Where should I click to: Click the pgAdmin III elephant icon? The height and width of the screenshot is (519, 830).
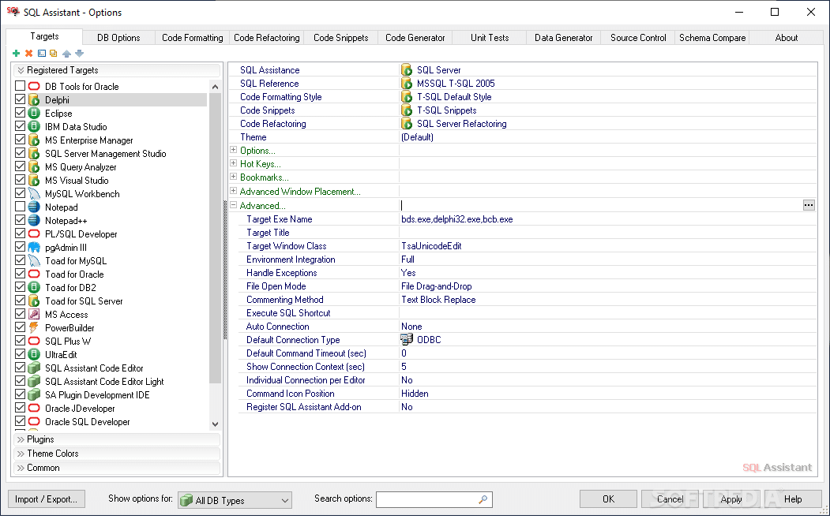click(x=34, y=248)
